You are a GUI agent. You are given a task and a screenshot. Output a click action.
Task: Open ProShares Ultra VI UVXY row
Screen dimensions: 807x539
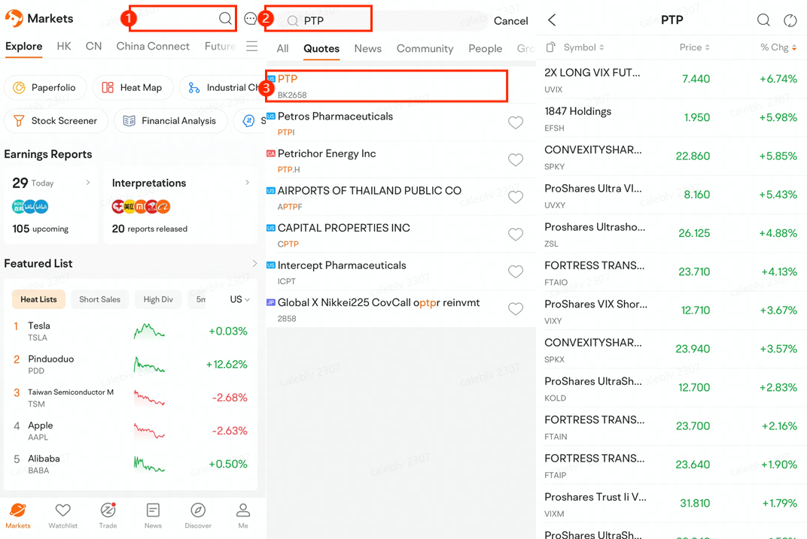pyautogui.click(x=671, y=195)
